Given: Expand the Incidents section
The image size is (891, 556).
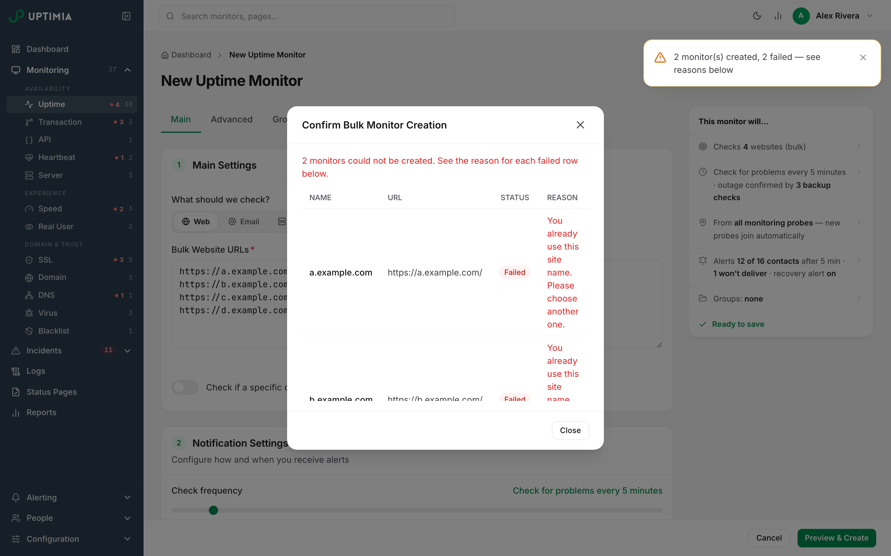Looking at the screenshot, I should point(127,351).
